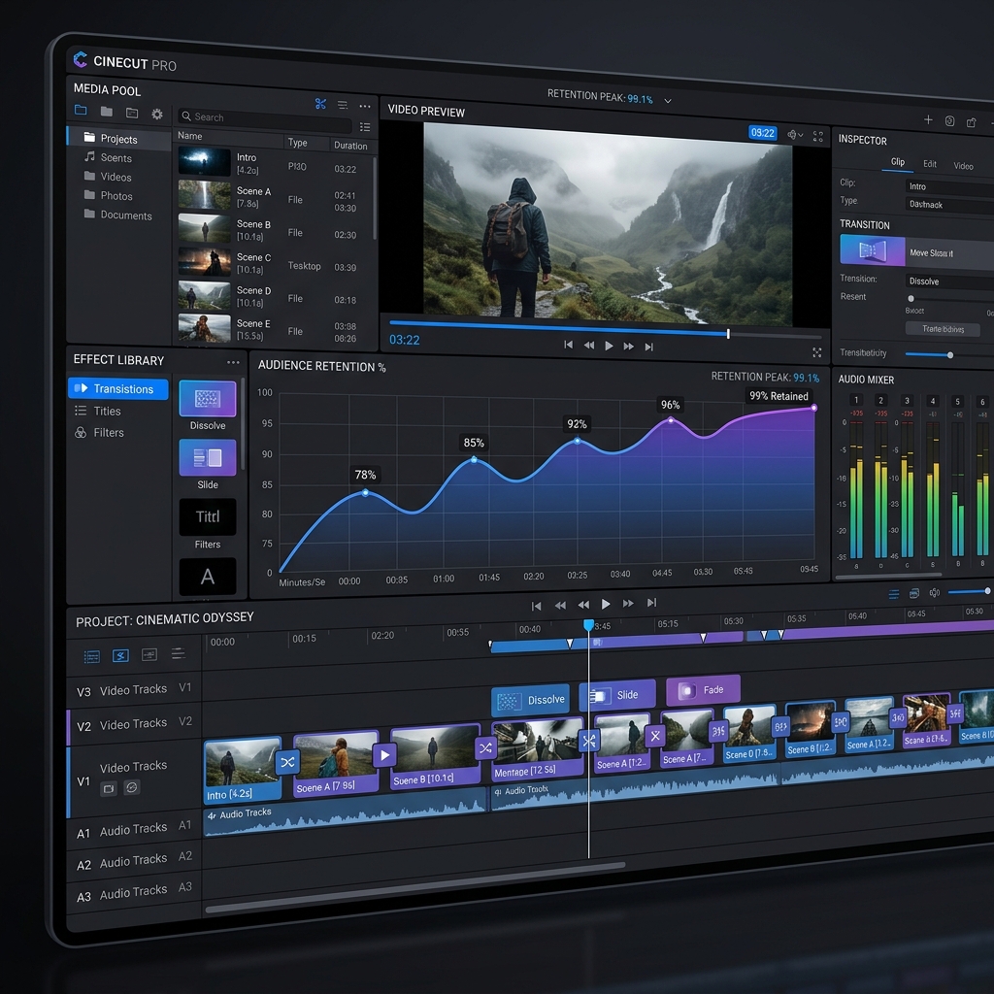Fast forward in Video Preview
Viewport: 994px width, 994px height.
pyautogui.click(x=628, y=347)
